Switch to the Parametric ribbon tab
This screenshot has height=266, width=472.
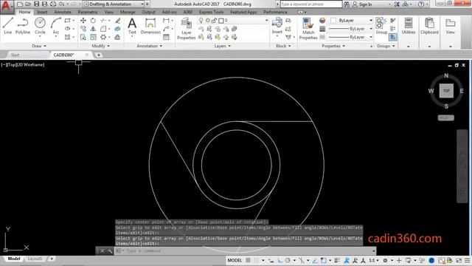coord(88,12)
